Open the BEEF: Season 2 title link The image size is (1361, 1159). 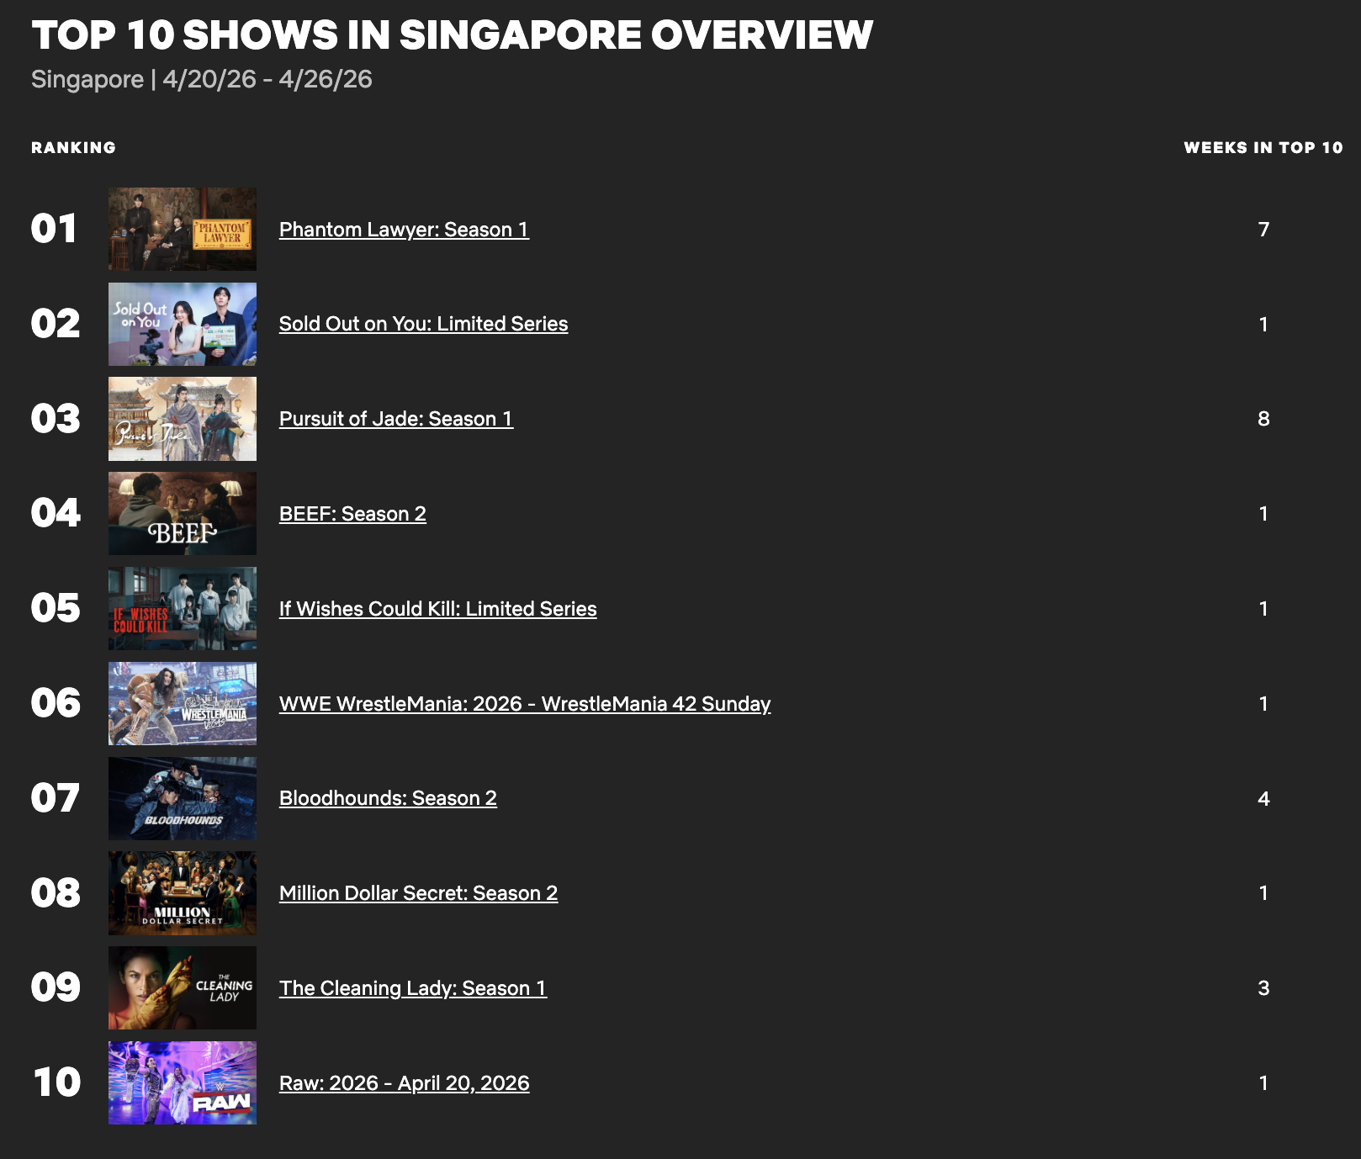(352, 514)
